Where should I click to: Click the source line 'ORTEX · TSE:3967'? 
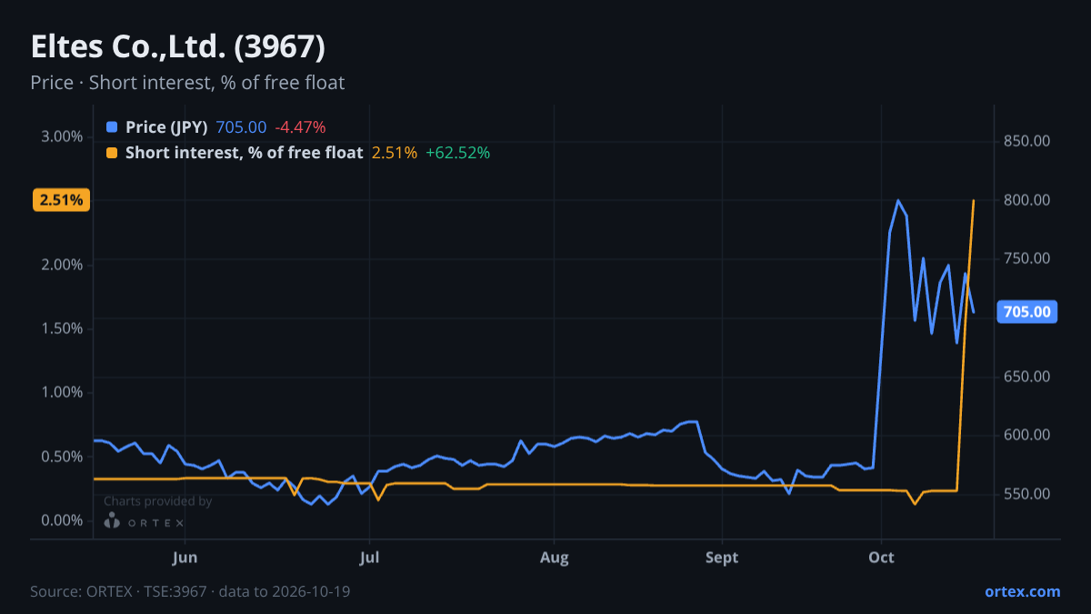click(190, 591)
